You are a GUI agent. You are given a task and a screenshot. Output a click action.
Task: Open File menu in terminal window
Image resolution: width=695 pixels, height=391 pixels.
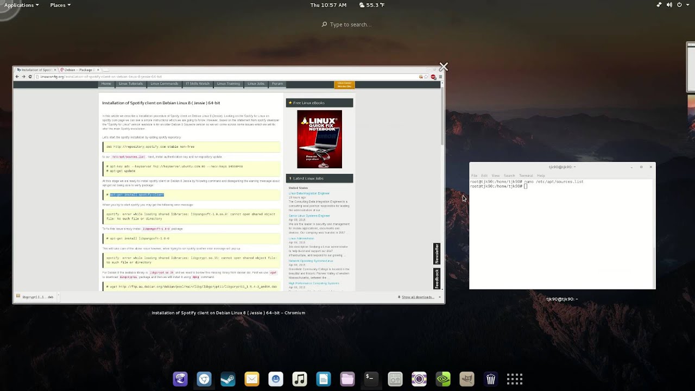click(x=474, y=175)
